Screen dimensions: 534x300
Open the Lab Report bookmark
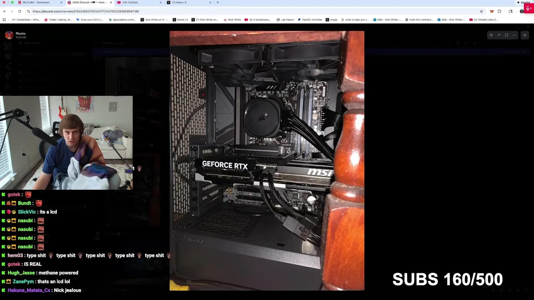(x=285, y=20)
